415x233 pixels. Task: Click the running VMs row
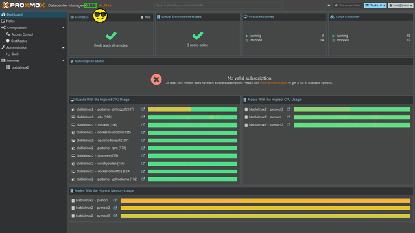point(285,36)
